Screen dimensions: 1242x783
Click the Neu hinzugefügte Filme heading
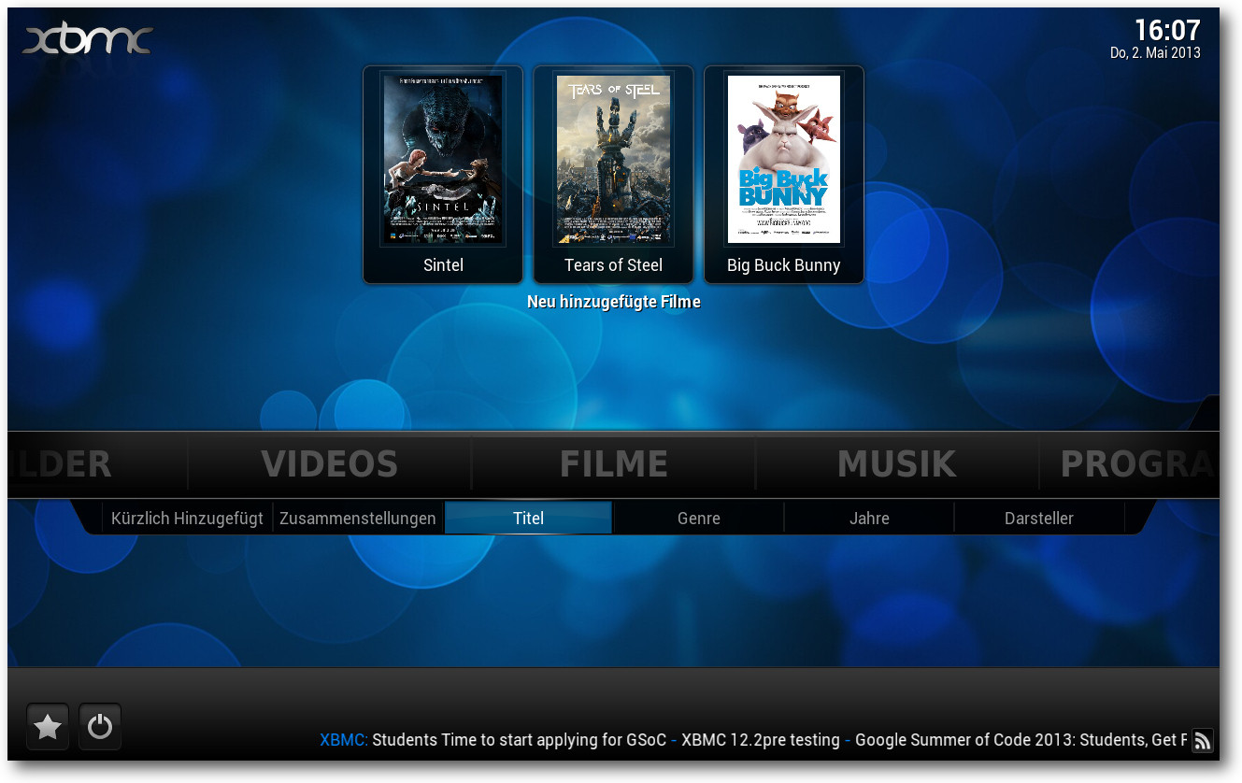pyautogui.click(x=613, y=302)
